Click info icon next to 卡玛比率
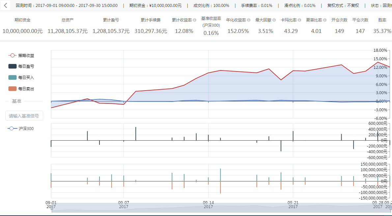This screenshot has height=216, width=392. pyautogui.click(x=299, y=20)
